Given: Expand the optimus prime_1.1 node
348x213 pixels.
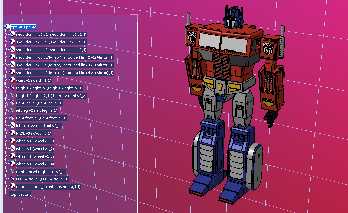Looking at the screenshot, I should click(x=6, y=186).
